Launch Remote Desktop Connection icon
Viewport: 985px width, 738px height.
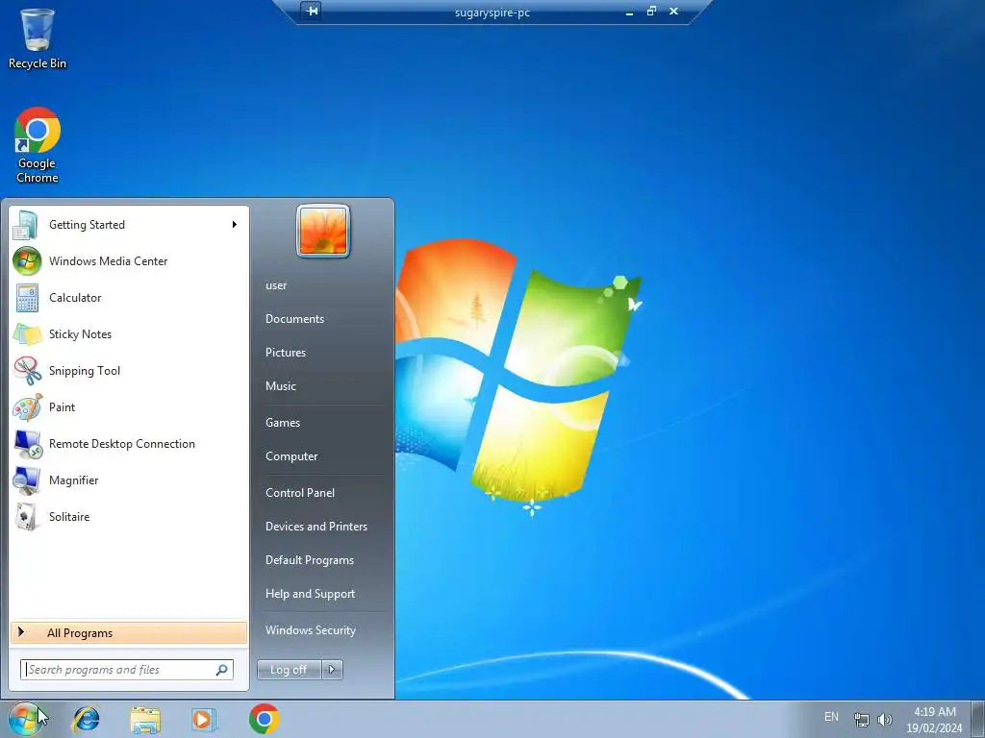tap(27, 444)
